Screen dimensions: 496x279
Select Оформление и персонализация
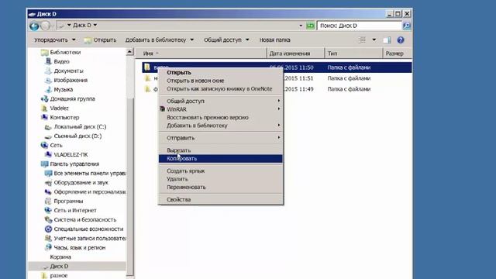click(x=90, y=191)
